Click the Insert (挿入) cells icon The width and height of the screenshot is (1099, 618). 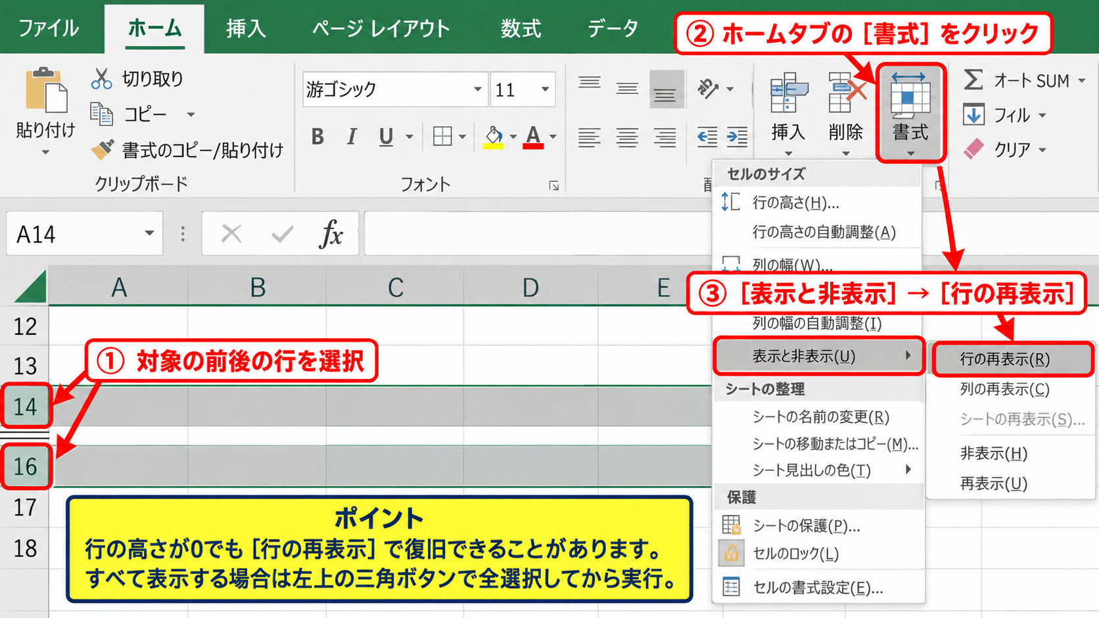tap(788, 93)
